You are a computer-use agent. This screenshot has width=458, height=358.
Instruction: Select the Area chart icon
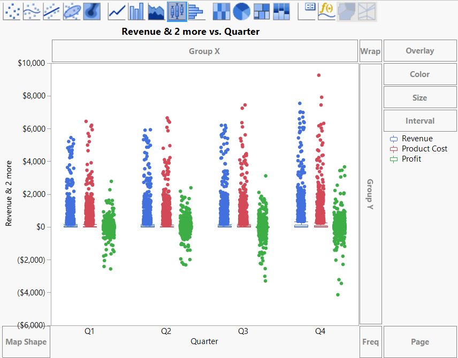[x=156, y=11]
